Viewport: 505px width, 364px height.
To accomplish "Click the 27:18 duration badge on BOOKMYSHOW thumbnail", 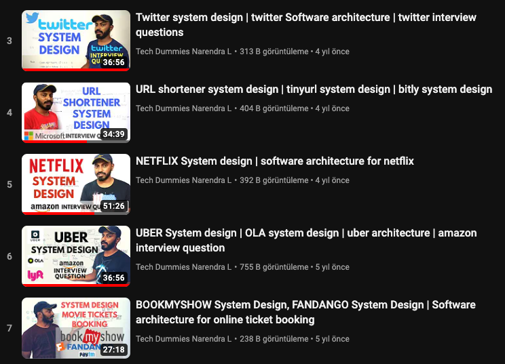I will click(x=113, y=350).
